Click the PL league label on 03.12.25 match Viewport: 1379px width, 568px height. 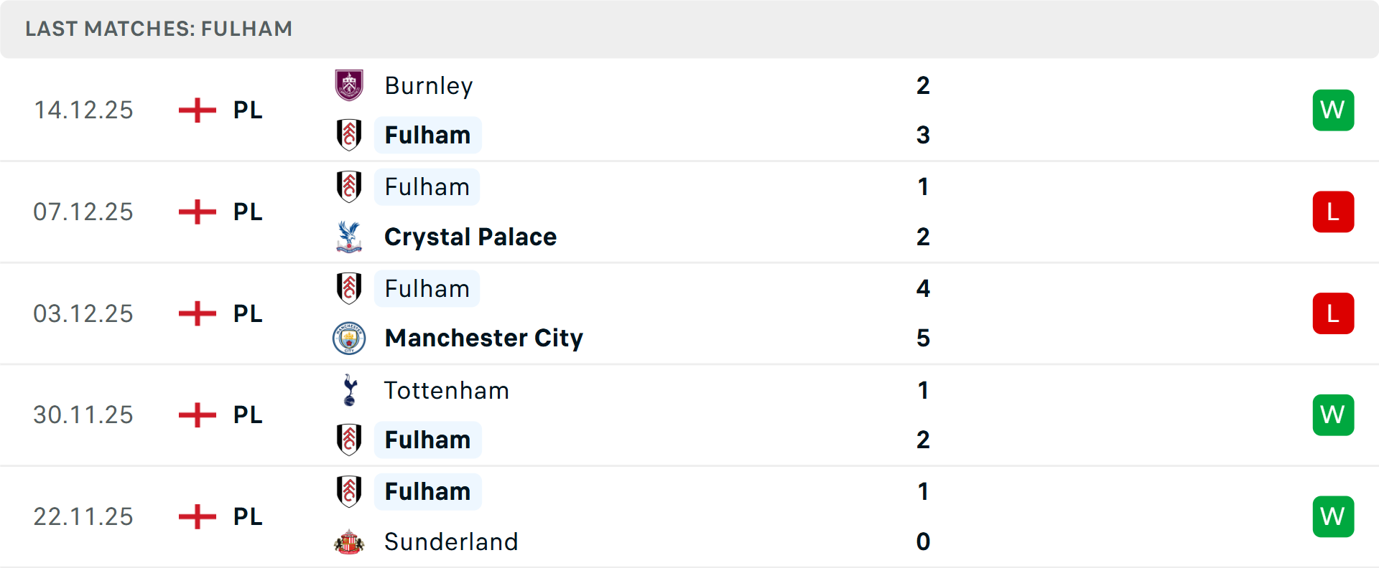tap(248, 313)
